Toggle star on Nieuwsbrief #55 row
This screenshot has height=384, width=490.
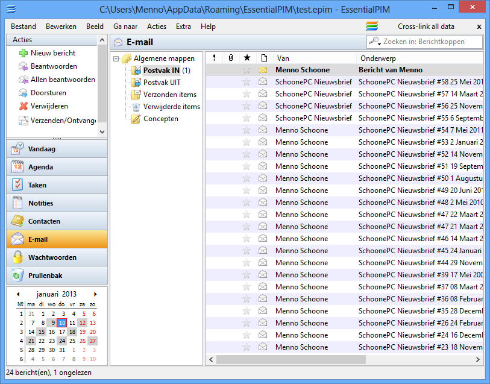pyautogui.click(x=247, y=118)
